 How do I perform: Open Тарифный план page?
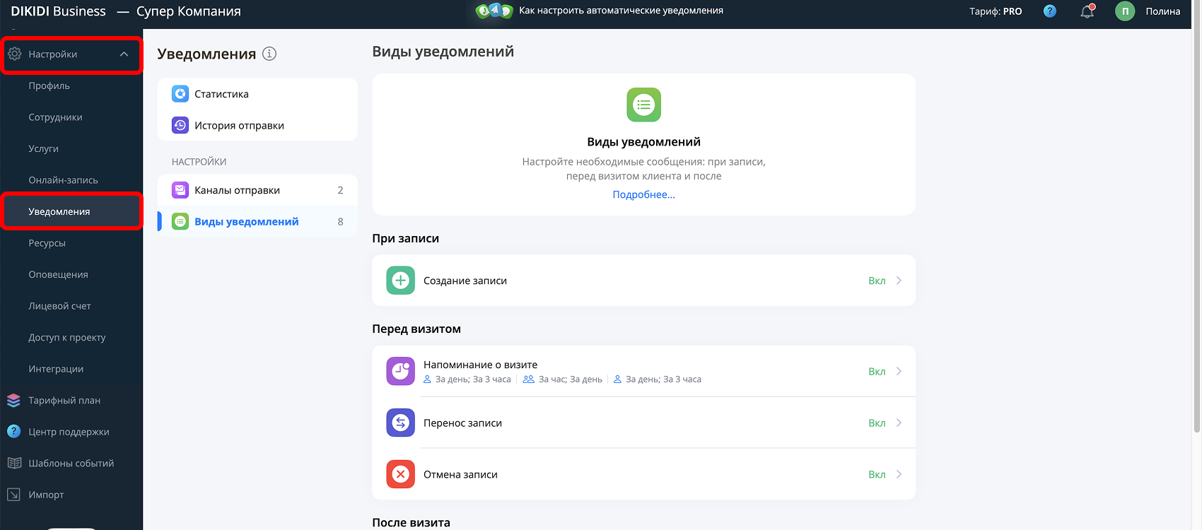point(64,400)
